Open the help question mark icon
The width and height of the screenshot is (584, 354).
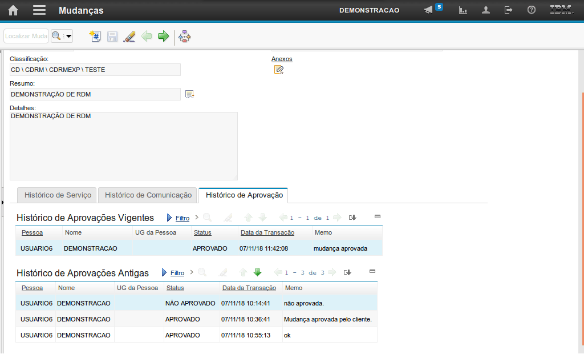[x=532, y=10]
